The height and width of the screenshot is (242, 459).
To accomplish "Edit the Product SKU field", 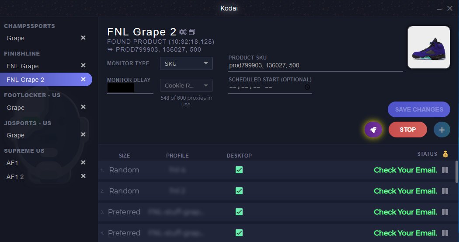I will pos(316,66).
